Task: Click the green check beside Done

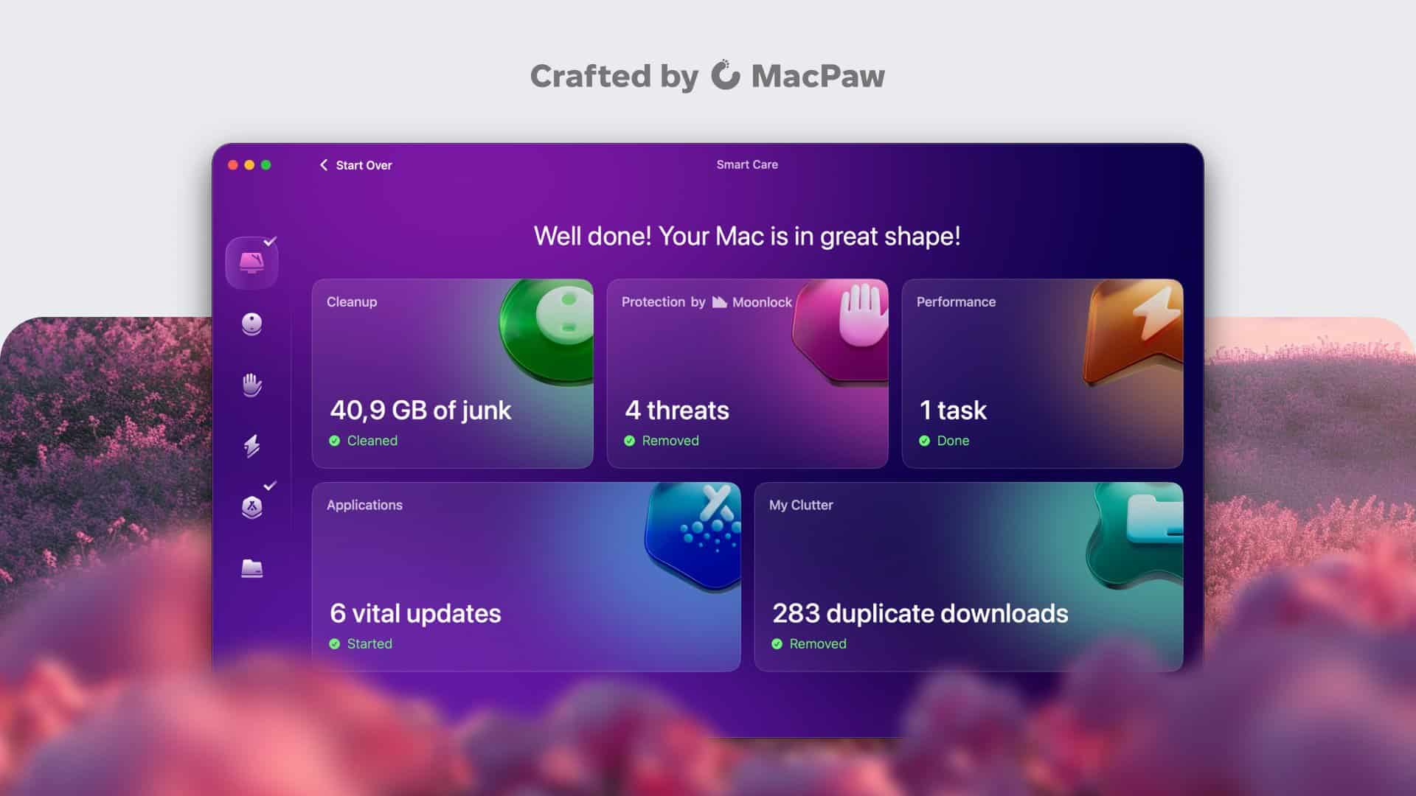Action: pos(924,441)
